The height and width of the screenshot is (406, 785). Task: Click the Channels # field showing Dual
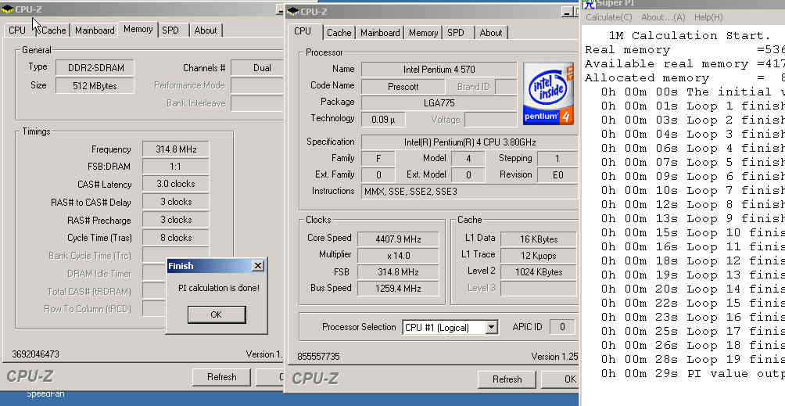click(x=256, y=68)
